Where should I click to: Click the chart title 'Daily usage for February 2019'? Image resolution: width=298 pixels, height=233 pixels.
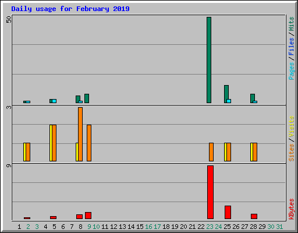(70, 9)
